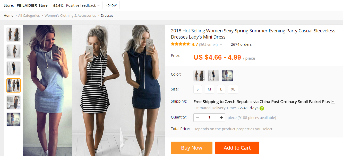Click the five-star rating icons

point(180,44)
